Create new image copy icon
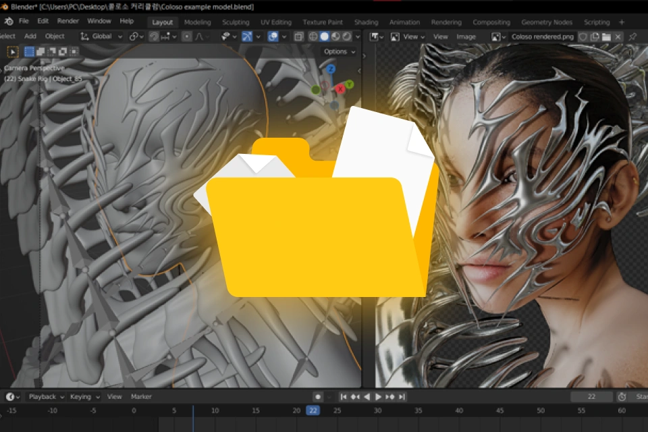648x432 pixels. coord(595,37)
